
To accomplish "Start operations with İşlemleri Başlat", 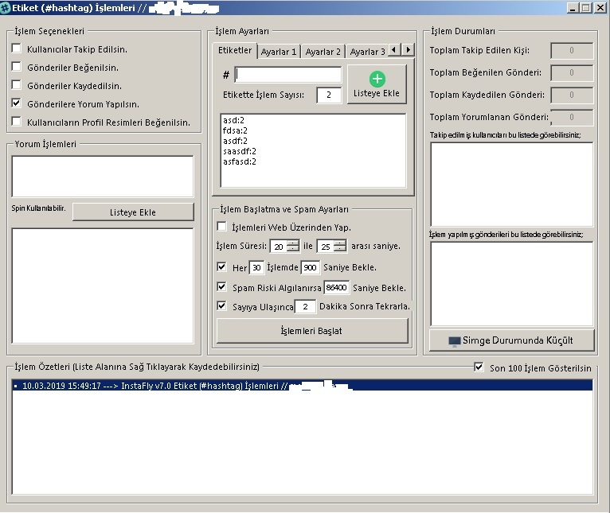I will 312,331.
